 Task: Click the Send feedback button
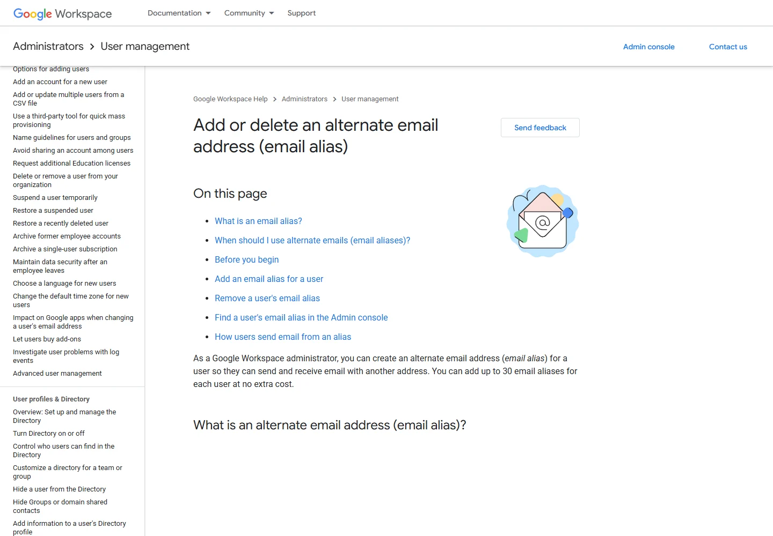(540, 128)
